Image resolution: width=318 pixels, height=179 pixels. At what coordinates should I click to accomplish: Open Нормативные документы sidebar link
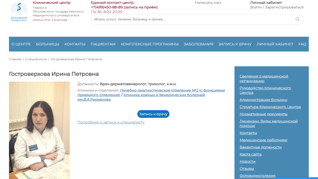click(x=263, y=114)
